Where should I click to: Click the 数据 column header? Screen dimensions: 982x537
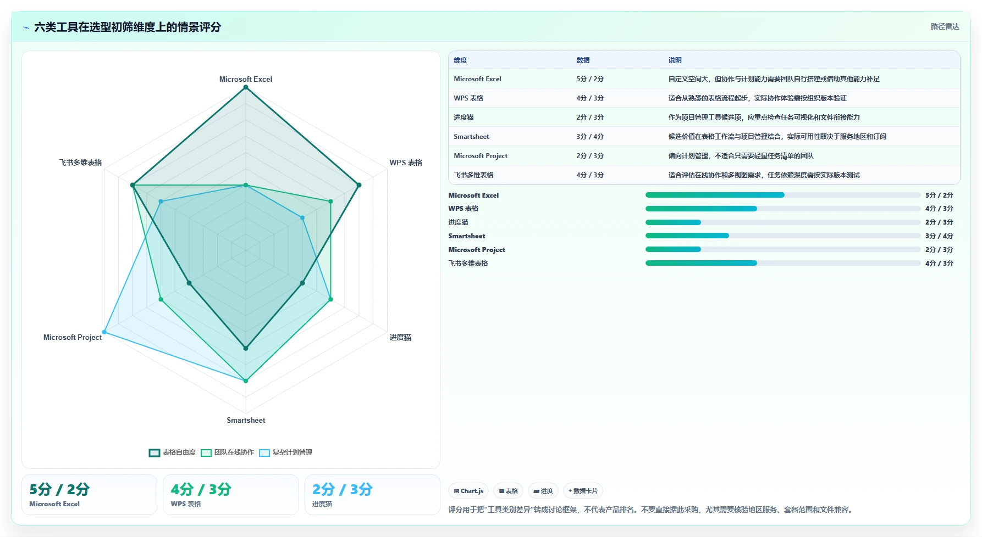click(x=583, y=60)
